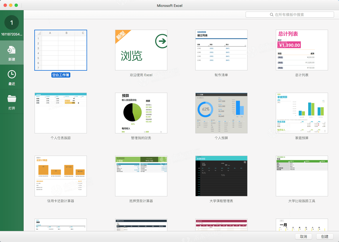Click the 管理我的财务 label
339x242 pixels.
pyautogui.click(x=141, y=138)
